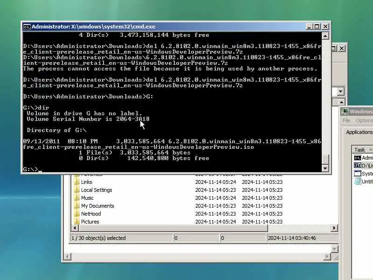Screen dimensions: 373x280
Task: Click the Pictures folder name
Action: click(90, 221)
